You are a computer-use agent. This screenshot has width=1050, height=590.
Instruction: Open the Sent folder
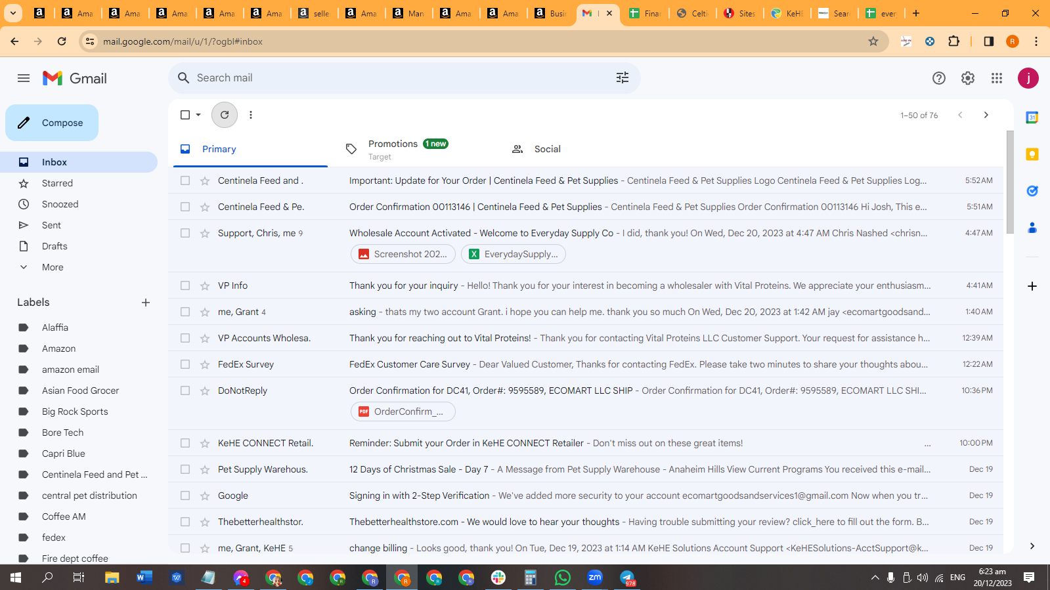[x=79, y=225]
